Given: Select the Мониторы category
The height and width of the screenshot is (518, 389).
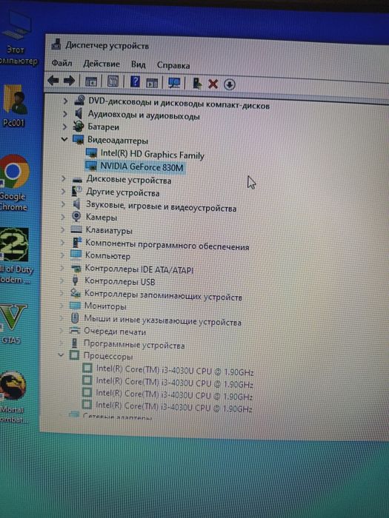Looking at the screenshot, I should click(105, 306).
